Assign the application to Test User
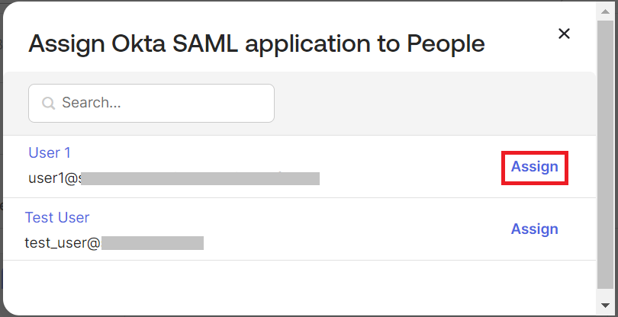The height and width of the screenshot is (317, 618). point(534,229)
